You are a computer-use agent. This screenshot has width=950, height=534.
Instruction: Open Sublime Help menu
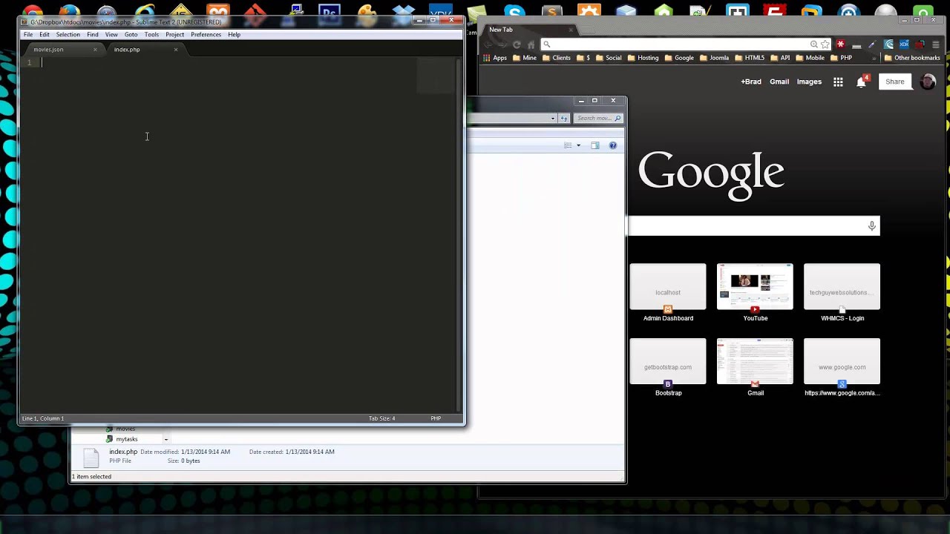(234, 35)
